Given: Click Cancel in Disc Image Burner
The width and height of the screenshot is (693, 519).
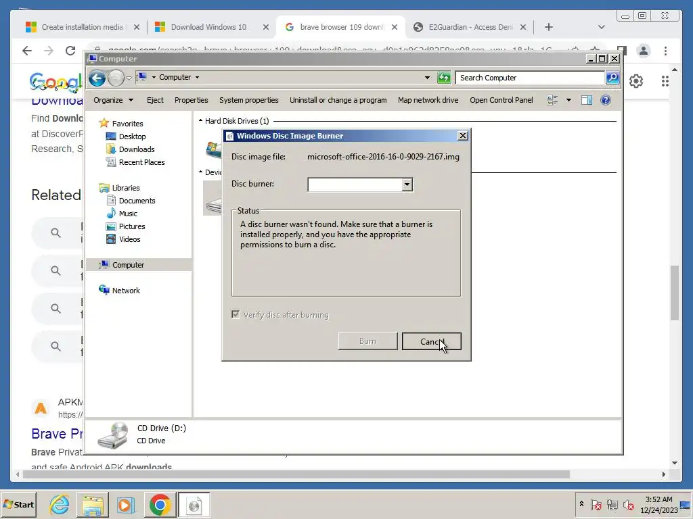Looking at the screenshot, I should (x=431, y=341).
